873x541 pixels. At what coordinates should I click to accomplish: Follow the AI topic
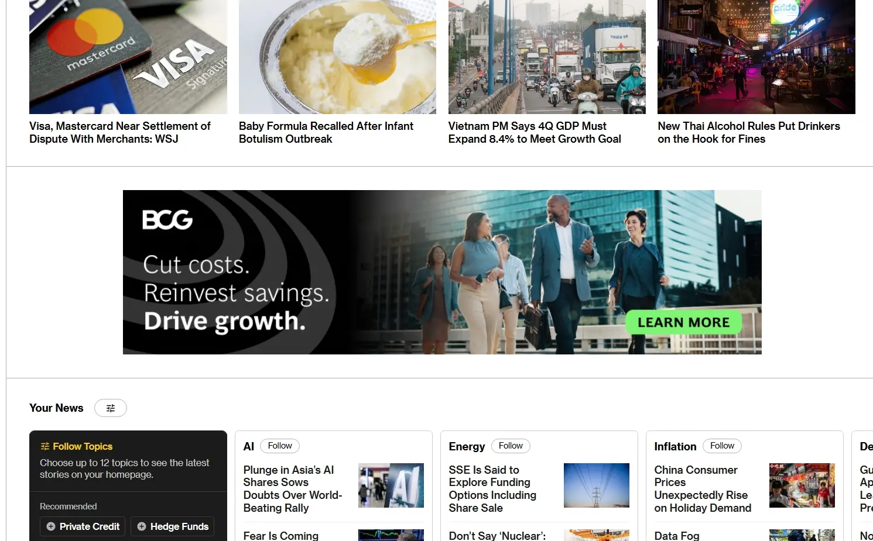(x=279, y=446)
